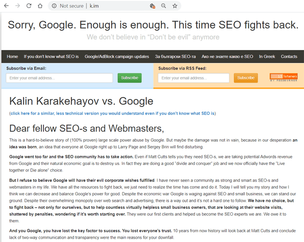Click the Not secure site info icon
304x242 pixels.
coord(54,6)
